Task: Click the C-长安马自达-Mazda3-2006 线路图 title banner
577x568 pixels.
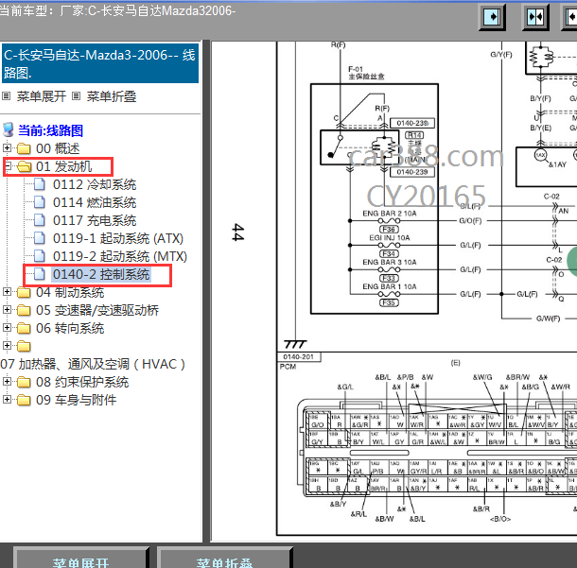Action: pyautogui.click(x=100, y=63)
